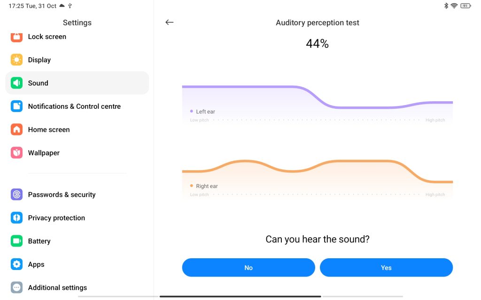The height and width of the screenshot is (300, 481).
Task: Select the green Sound icon
Action: tap(17, 83)
